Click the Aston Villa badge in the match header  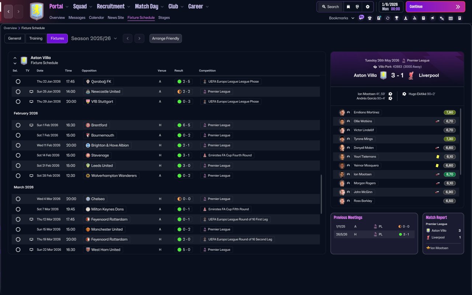(x=383, y=75)
